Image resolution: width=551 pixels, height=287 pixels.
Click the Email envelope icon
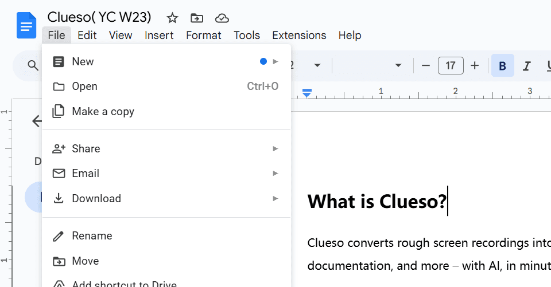pos(59,174)
